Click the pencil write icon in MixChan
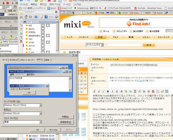 pos(42,17)
